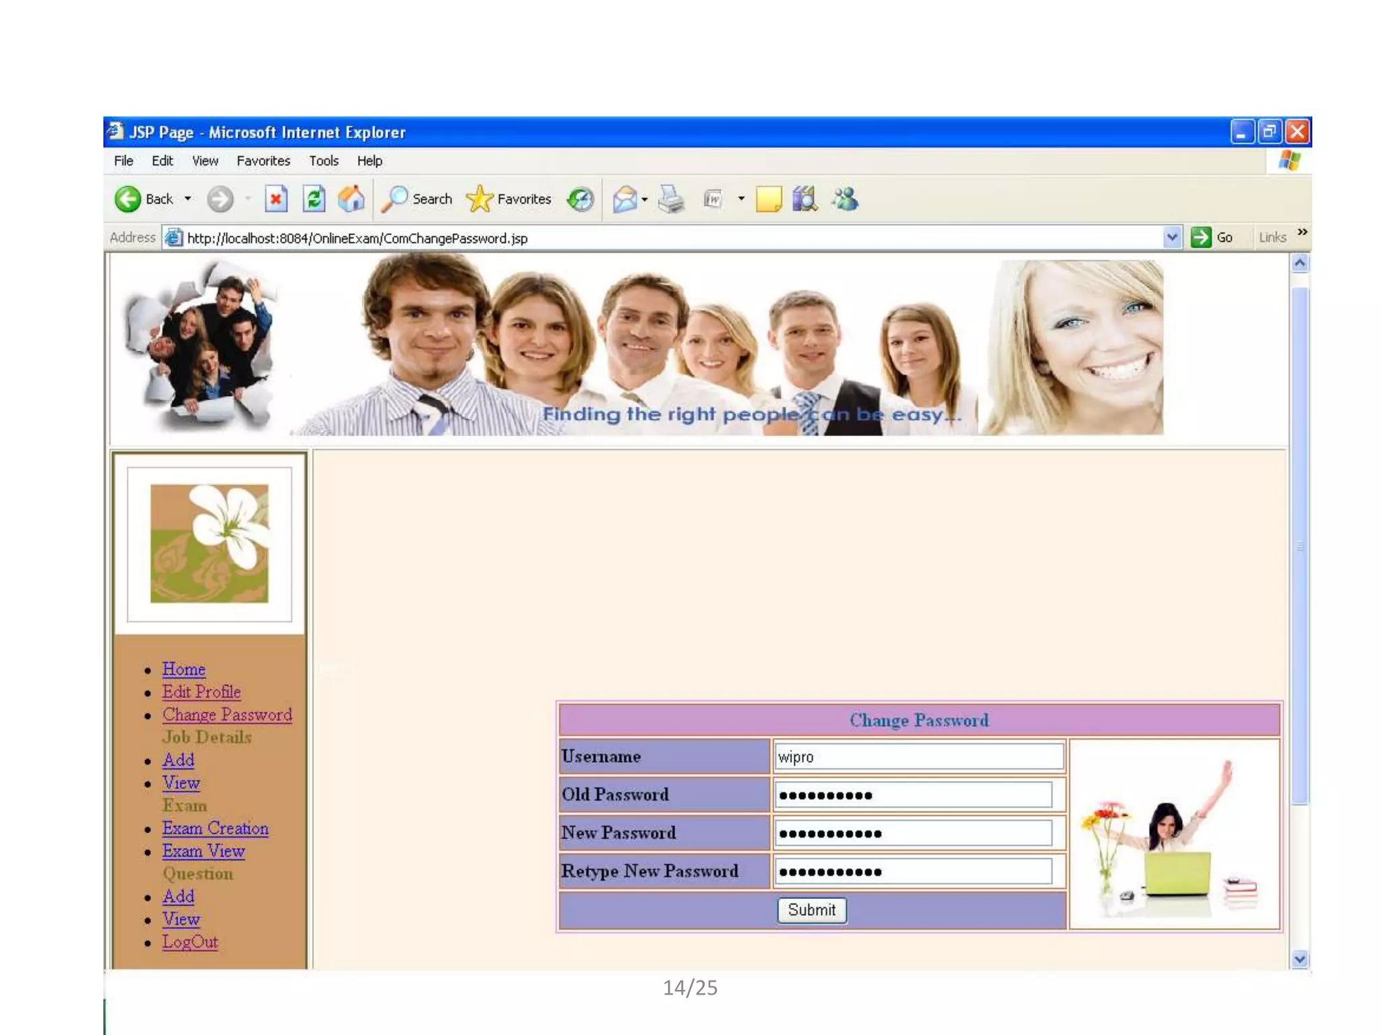The height and width of the screenshot is (1035, 1381).
Task: Open the Mail icon dropdown arrow
Action: point(645,199)
